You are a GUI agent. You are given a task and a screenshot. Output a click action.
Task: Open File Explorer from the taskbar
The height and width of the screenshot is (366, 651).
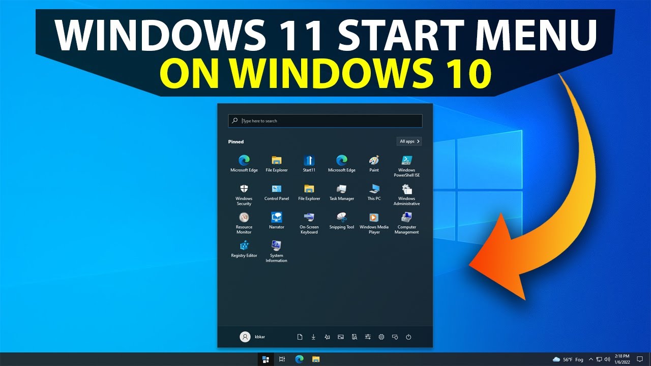click(x=316, y=359)
